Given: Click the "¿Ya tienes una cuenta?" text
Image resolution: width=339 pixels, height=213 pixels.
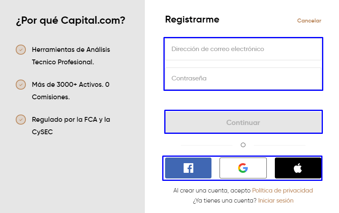Looking at the screenshot, I should click(x=225, y=201).
